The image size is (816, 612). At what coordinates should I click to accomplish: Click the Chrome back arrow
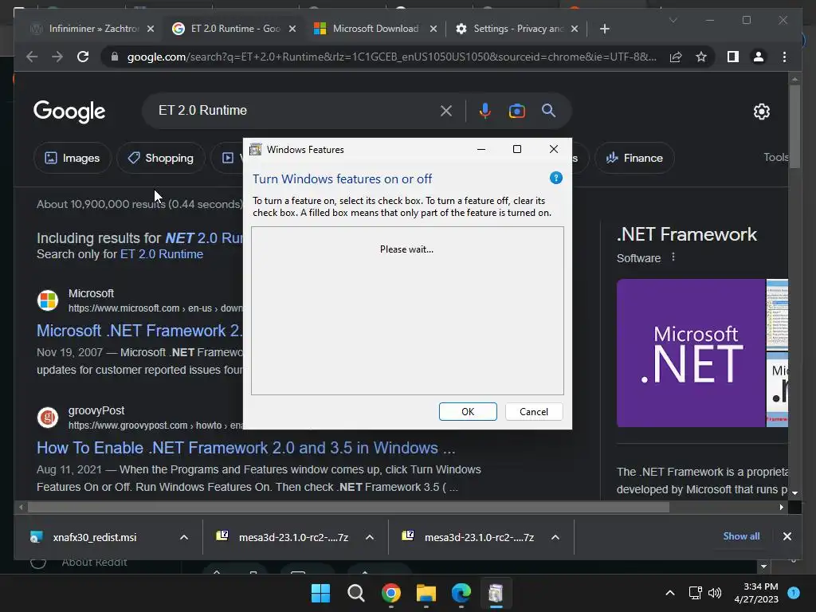tap(32, 57)
